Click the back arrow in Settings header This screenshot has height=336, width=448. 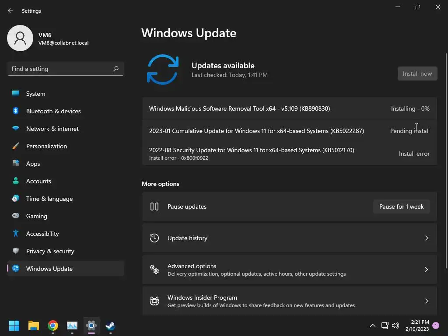point(10,10)
